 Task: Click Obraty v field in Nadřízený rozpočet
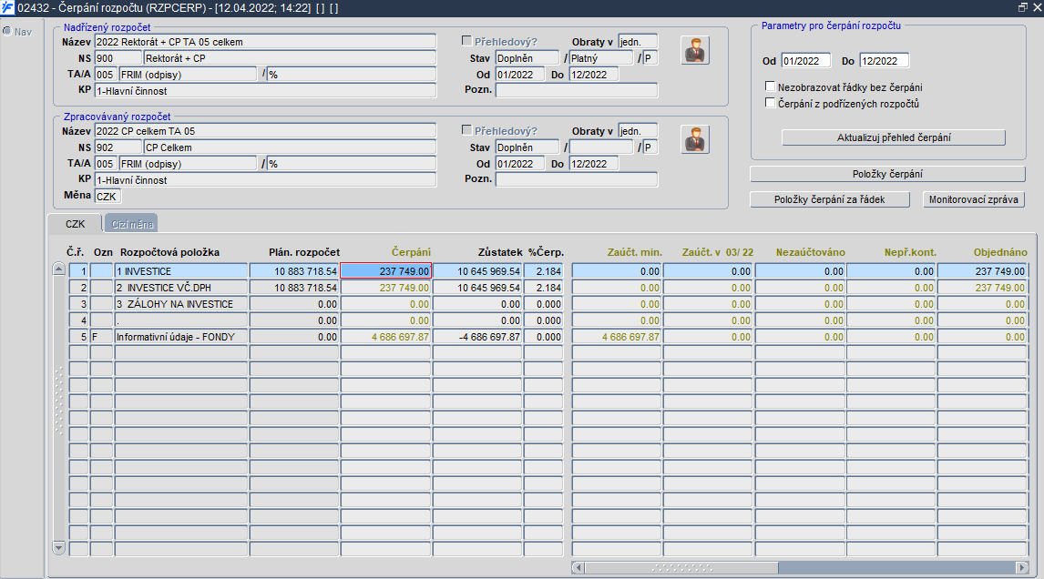[x=638, y=41]
